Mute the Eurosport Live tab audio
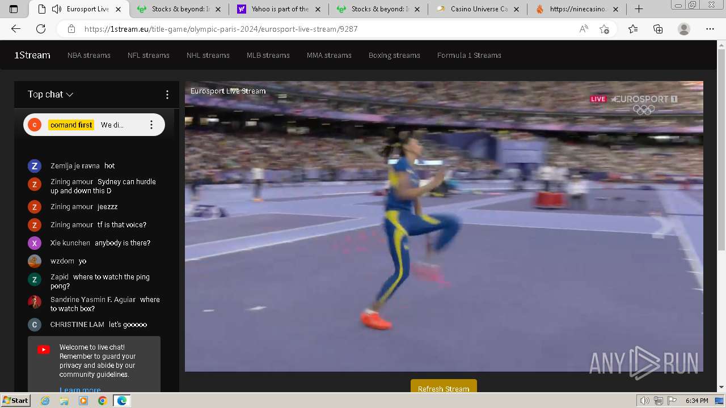Screen dimensions: 726x408 pyautogui.click(x=56, y=9)
